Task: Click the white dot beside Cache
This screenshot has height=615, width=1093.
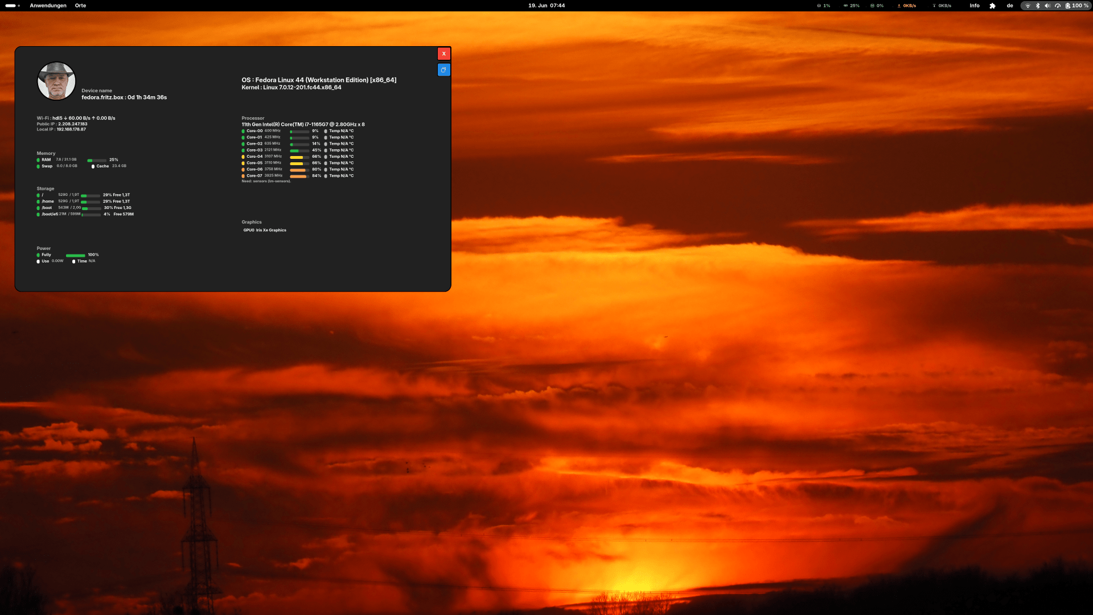Action: (93, 166)
